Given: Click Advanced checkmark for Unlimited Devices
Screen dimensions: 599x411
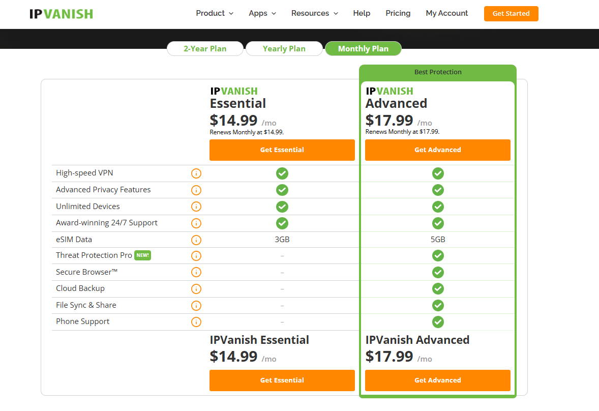Looking at the screenshot, I should point(438,207).
